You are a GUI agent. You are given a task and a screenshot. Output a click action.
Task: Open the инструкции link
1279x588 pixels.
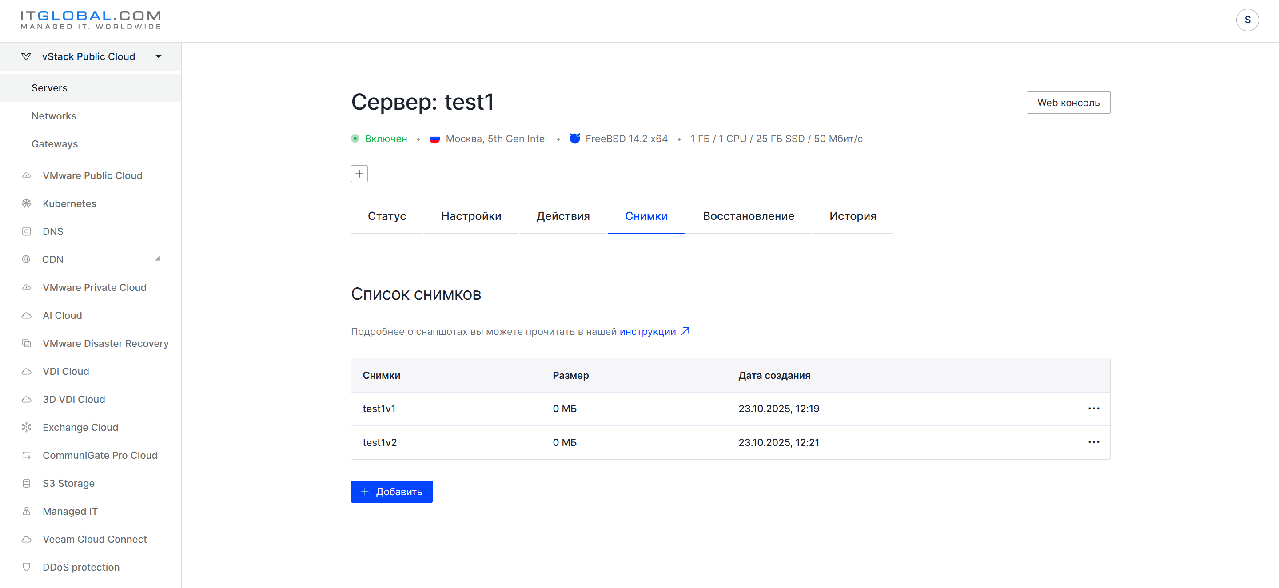click(647, 331)
